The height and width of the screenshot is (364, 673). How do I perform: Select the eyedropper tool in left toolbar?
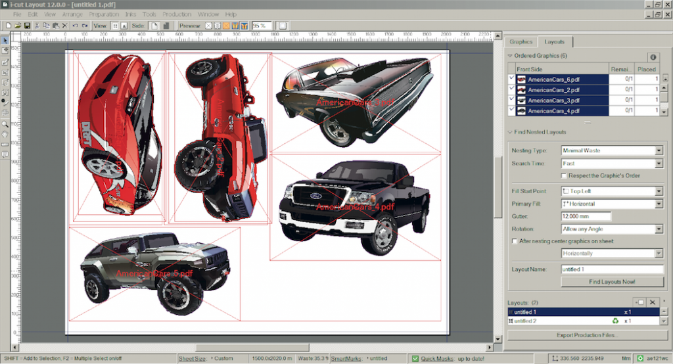point(5,103)
